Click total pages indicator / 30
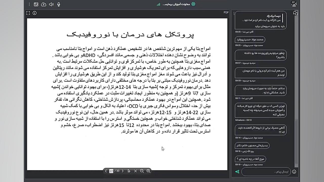 coord(117,171)
